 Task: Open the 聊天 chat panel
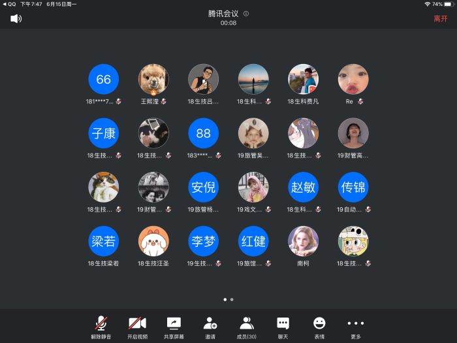click(283, 326)
